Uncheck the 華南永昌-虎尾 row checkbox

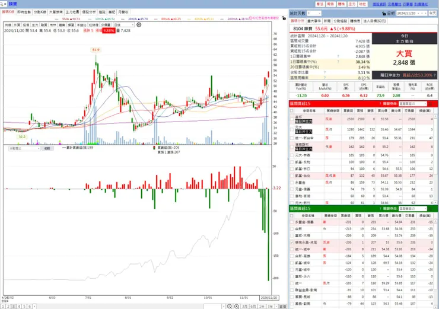(292, 243)
